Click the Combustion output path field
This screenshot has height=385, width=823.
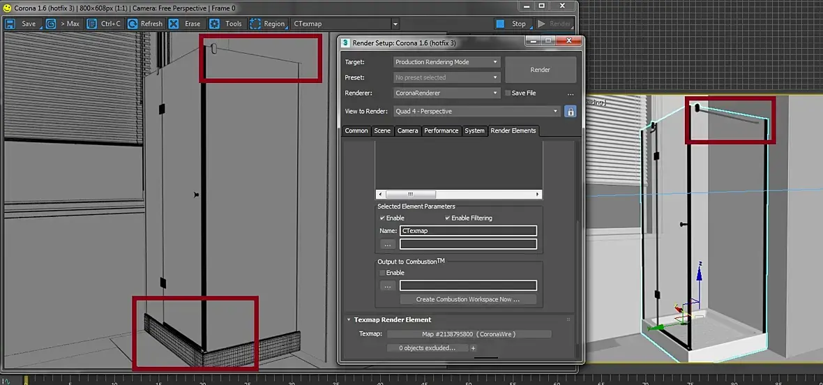click(x=468, y=286)
